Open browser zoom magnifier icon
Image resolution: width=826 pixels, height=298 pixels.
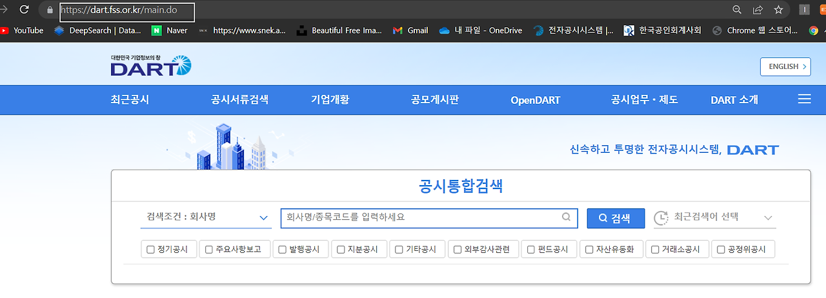[x=737, y=10]
